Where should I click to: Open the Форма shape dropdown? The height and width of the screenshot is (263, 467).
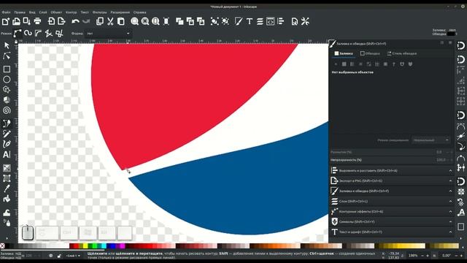(x=107, y=34)
